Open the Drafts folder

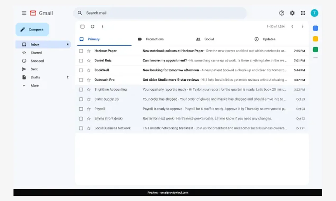pos(43,77)
